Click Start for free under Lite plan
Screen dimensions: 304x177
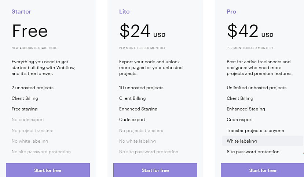click(155, 170)
